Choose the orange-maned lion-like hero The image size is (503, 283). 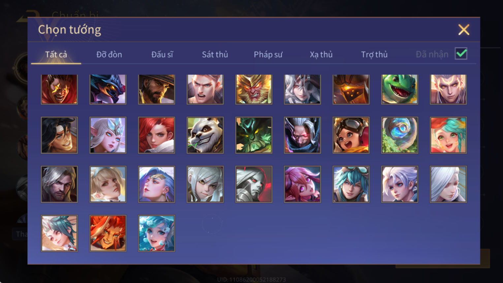[x=108, y=233]
